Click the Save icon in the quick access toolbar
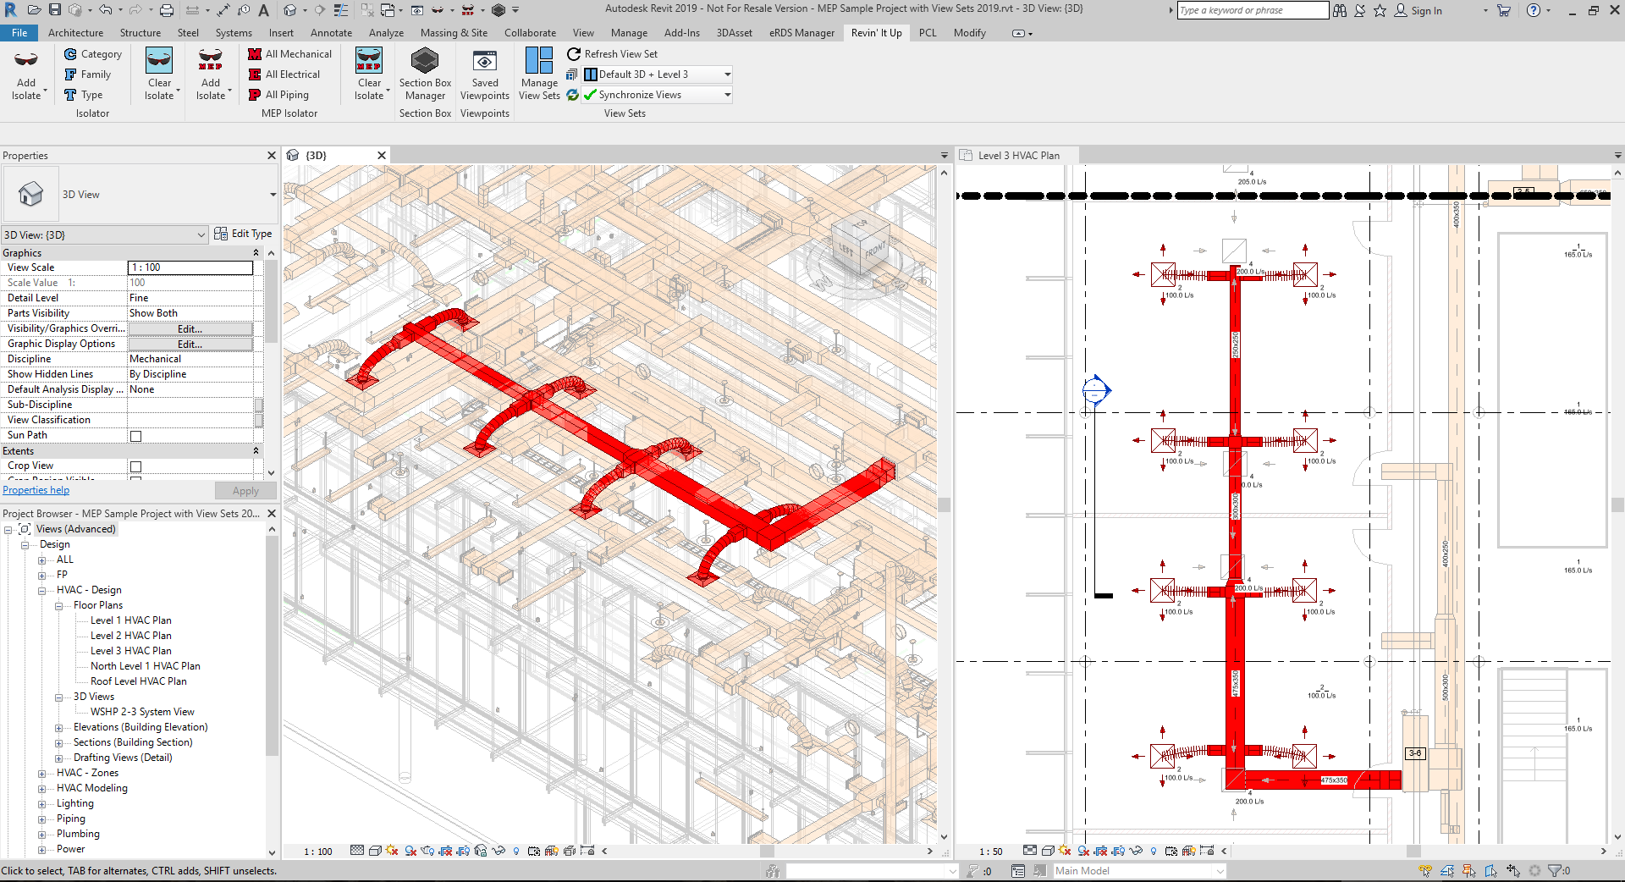Viewport: 1625px width, 882px height. [x=55, y=10]
